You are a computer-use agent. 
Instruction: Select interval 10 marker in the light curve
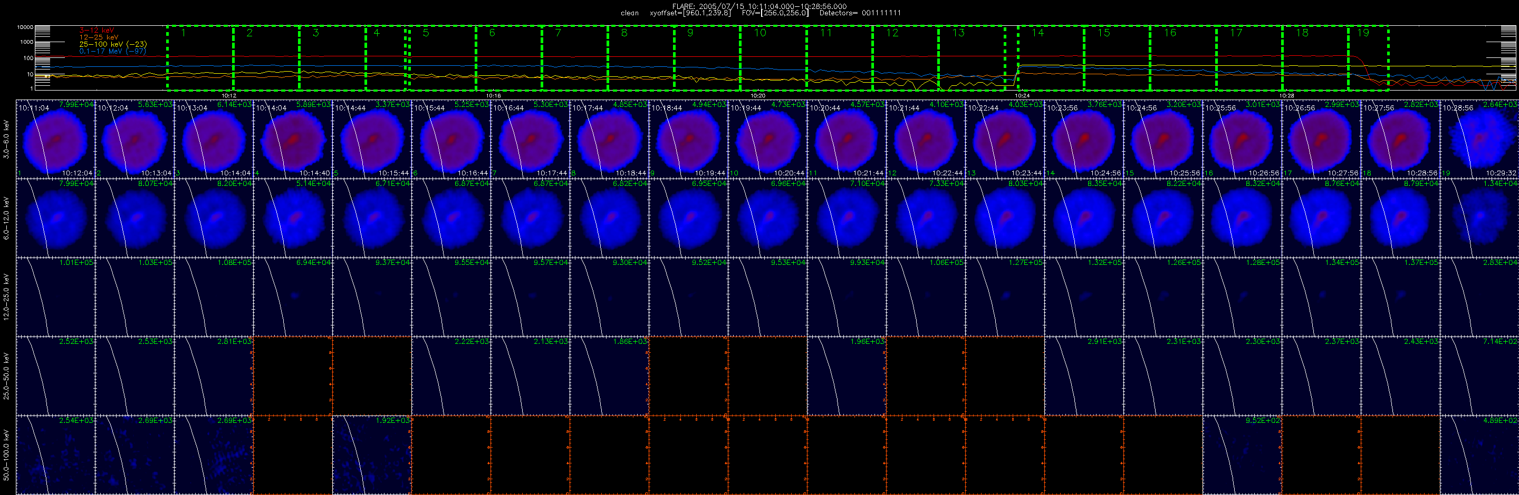[x=760, y=33]
